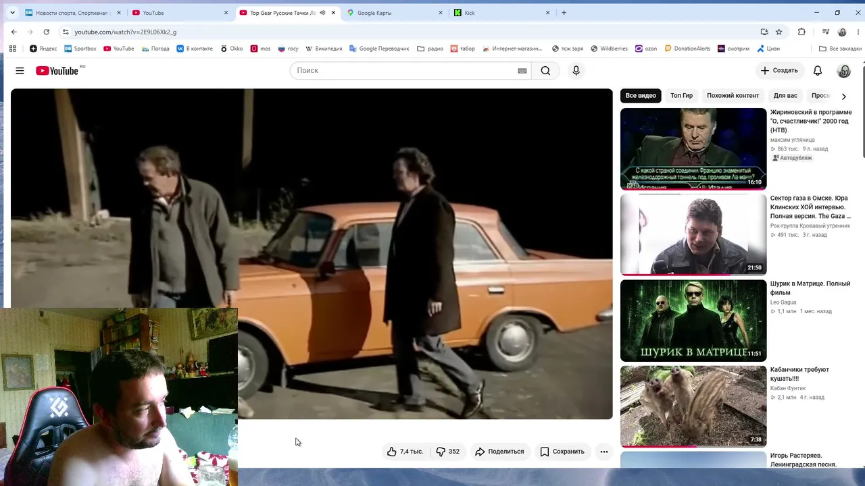Open the Okko bookmark

pos(231,49)
